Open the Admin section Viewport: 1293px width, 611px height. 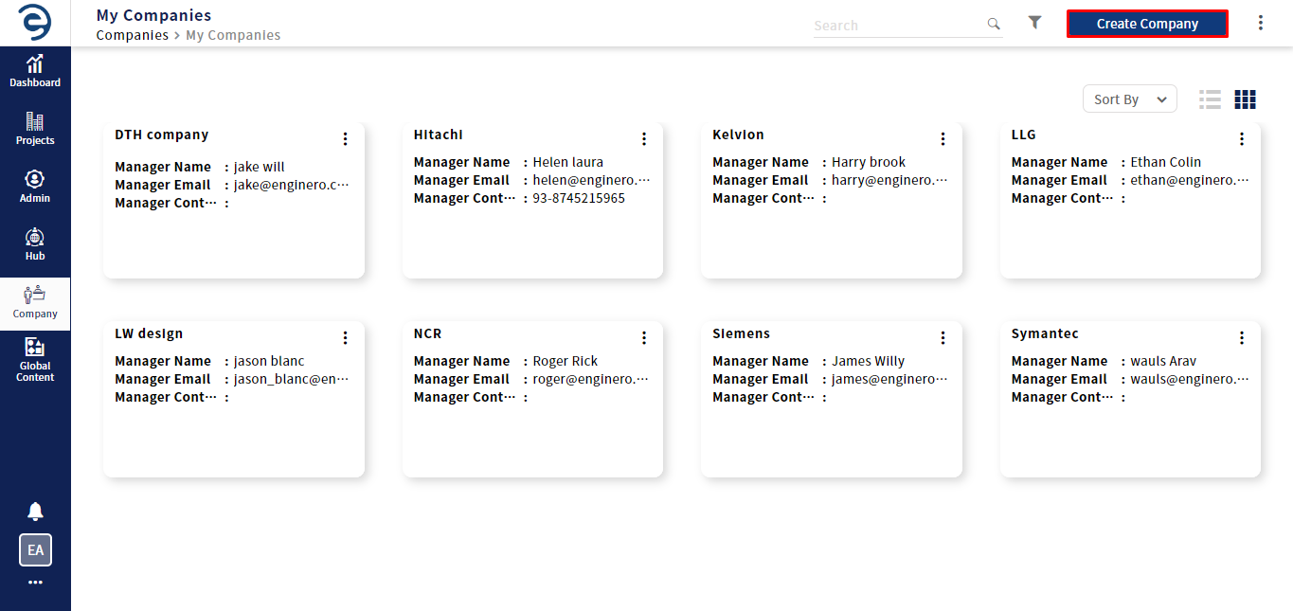click(35, 187)
